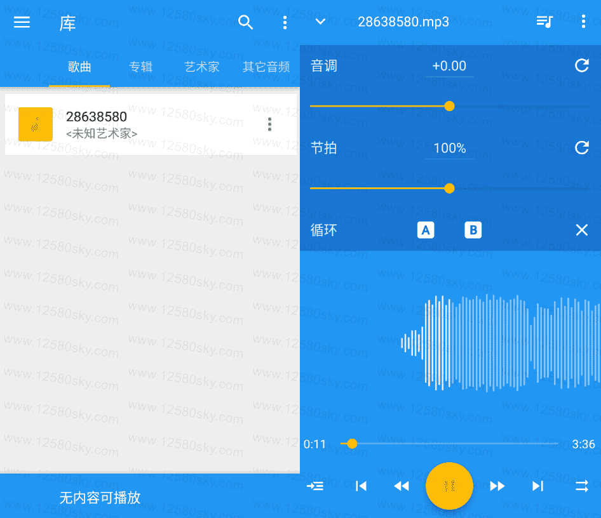Screen dimensions: 601x518
Task: Click the 音调 pitch slider handle
Action: [x=450, y=106]
